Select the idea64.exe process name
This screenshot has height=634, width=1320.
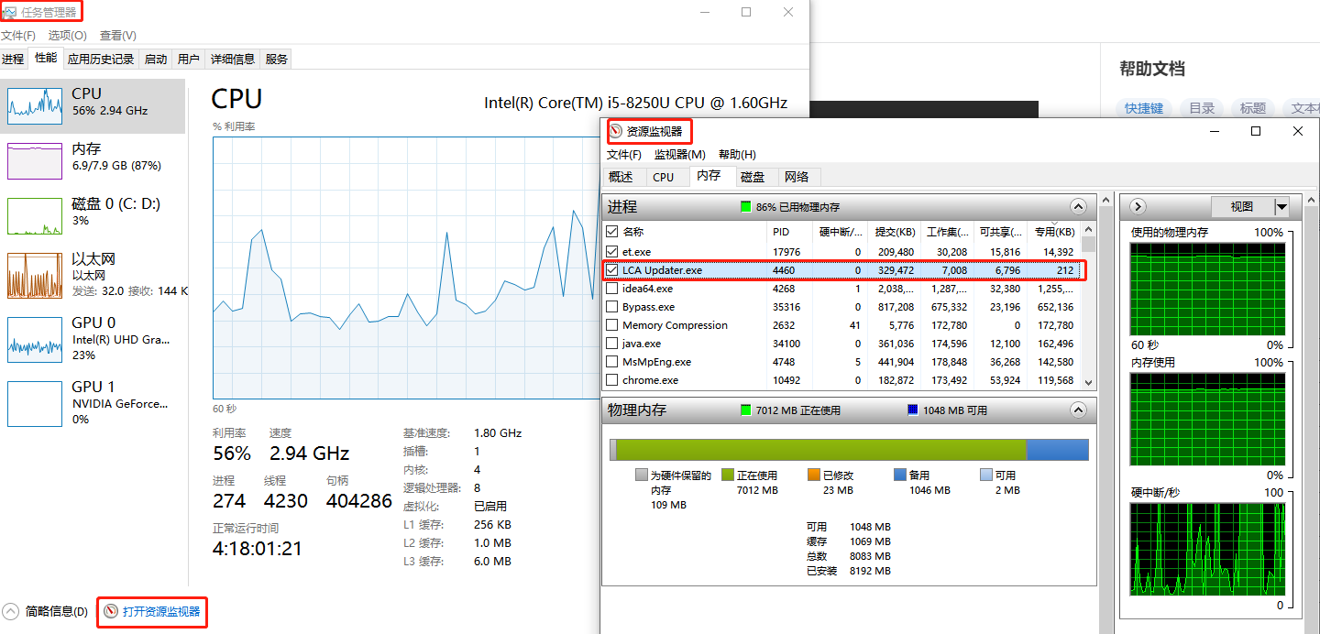(x=647, y=289)
